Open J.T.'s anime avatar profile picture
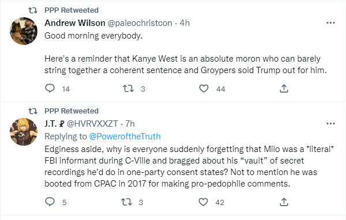Image resolution: width=346 pixels, height=220 pixels. 24,132
